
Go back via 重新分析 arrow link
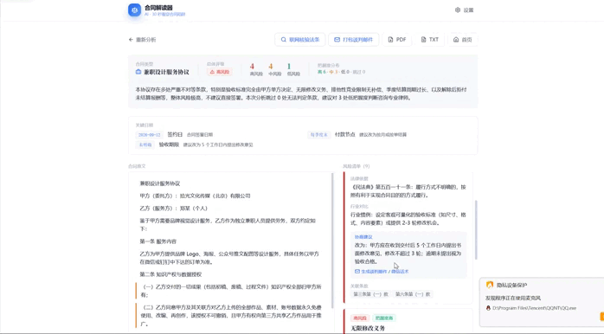click(x=142, y=40)
